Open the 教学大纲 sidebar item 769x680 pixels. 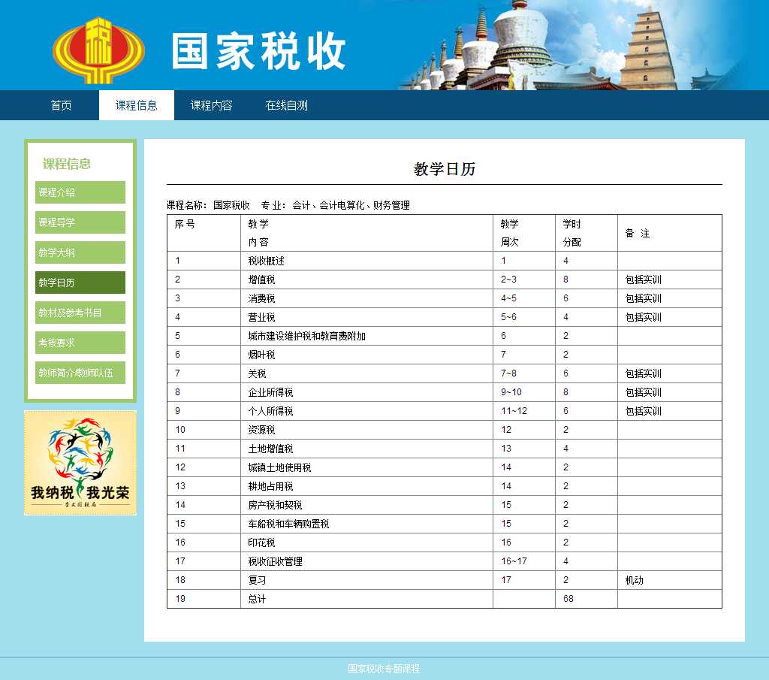[x=80, y=252]
